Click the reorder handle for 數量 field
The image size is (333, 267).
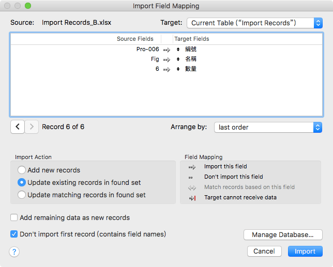tap(178, 69)
